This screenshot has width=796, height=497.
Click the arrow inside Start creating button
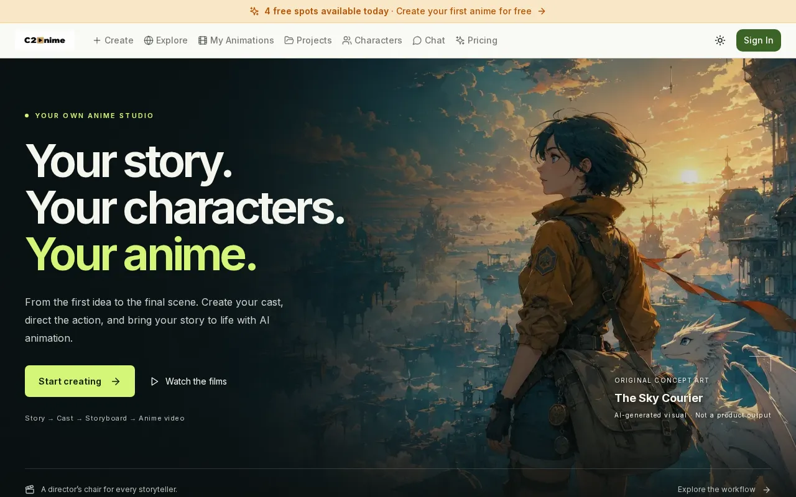click(116, 381)
